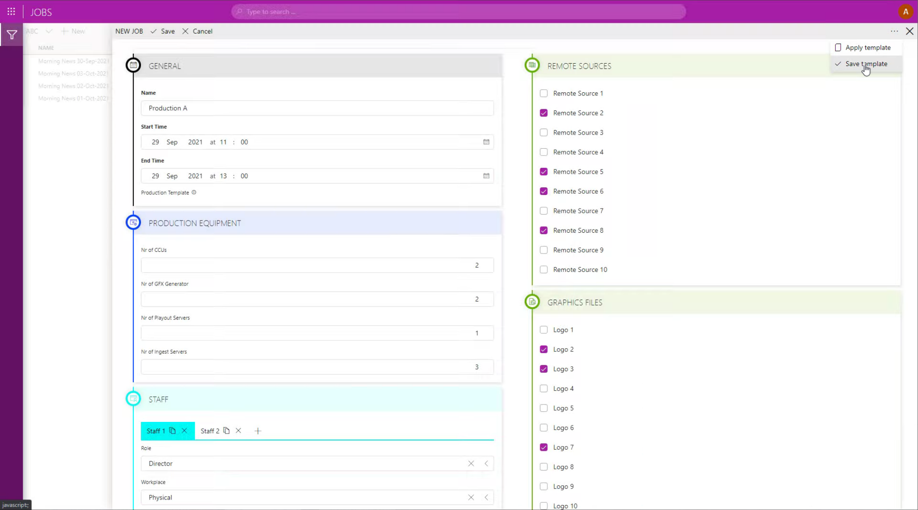Image resolution: width=918 pixels, height=510 pixels.
Task: Open Morning News 30-Sep-2021 job
Action: click(x=74, y=61)
